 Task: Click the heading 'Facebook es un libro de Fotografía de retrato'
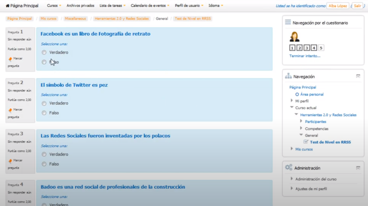[95, 34]
